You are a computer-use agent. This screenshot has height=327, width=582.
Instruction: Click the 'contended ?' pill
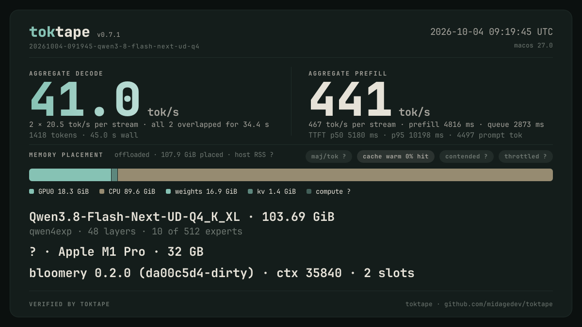tap(467, 156)
